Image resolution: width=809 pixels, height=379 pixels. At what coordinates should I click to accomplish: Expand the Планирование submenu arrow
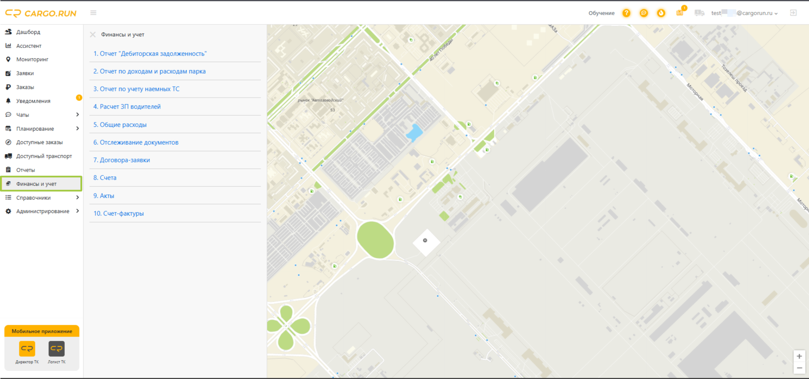pyautogui.click(x=77, y=128)
